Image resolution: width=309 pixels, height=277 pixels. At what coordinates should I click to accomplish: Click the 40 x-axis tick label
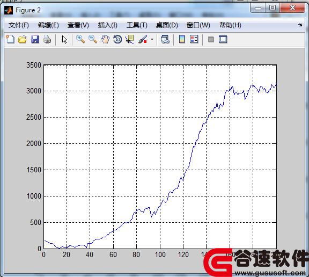click(x=90, y=254)
